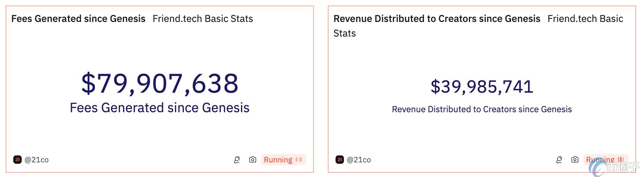Click the 21co avatar in Fees Generated card
The height and width of the screenshot is (177, 641).
click(x=17, y=160)
